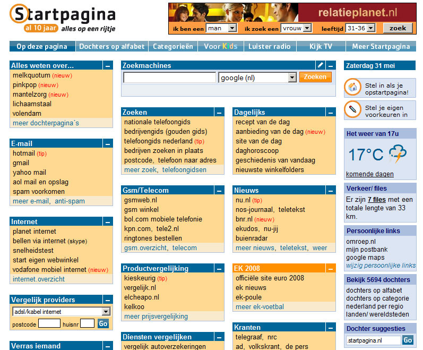Collapse the E-mail panel

108,144
